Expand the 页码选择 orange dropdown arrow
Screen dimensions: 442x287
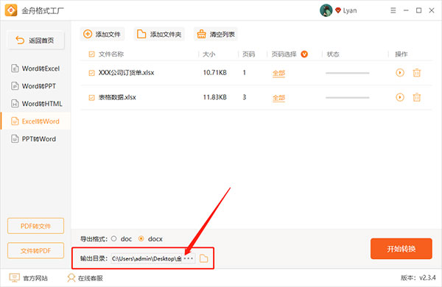[x=304, y=54]
